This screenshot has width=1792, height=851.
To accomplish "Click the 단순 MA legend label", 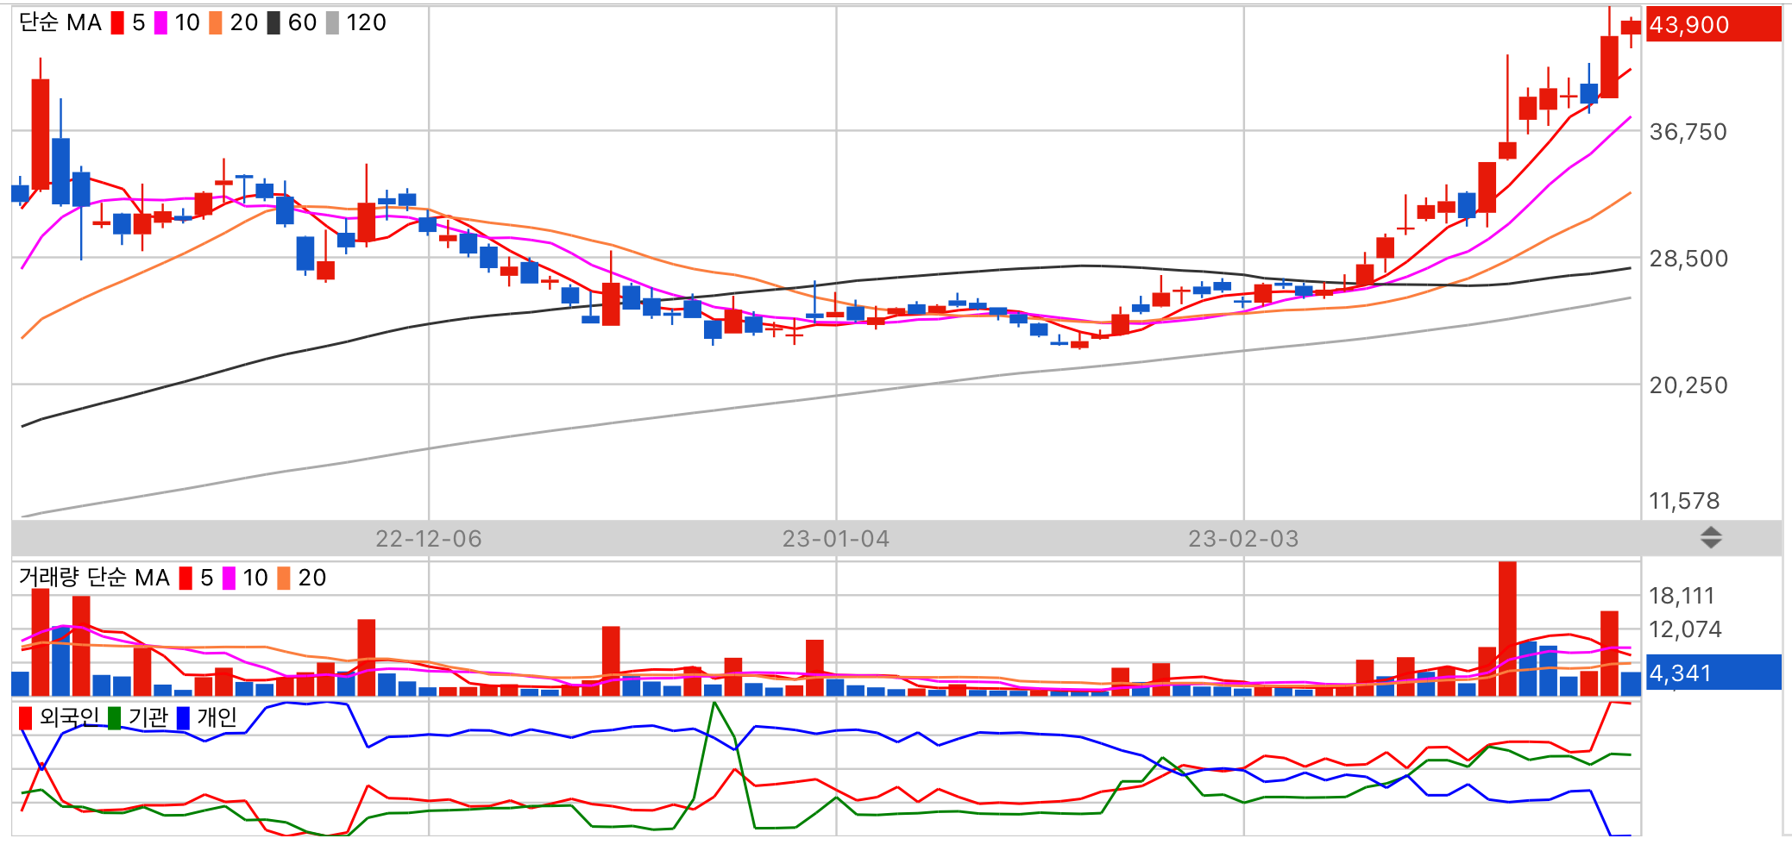I will 60,22.
